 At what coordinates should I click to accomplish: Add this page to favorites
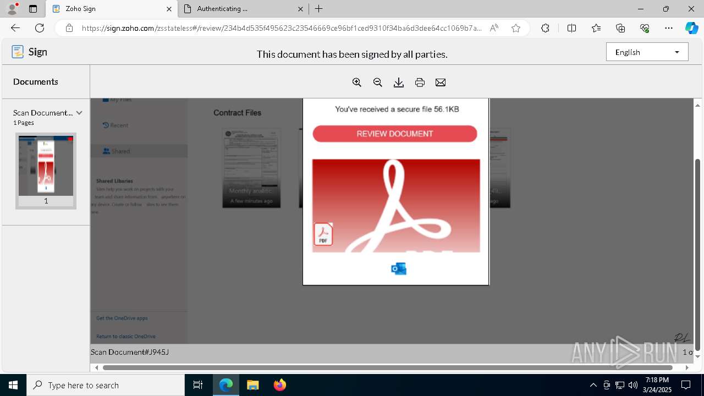coord(516,28)
